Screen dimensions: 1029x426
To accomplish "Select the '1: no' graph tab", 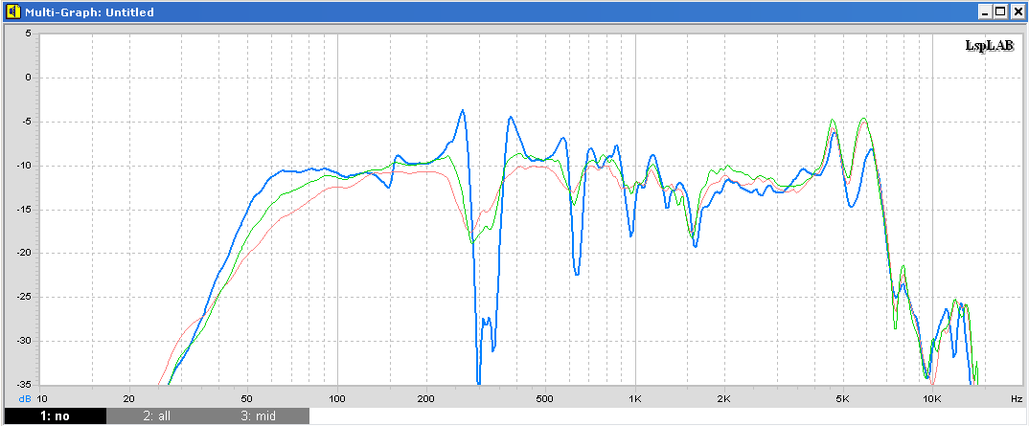I will [56, 416].
